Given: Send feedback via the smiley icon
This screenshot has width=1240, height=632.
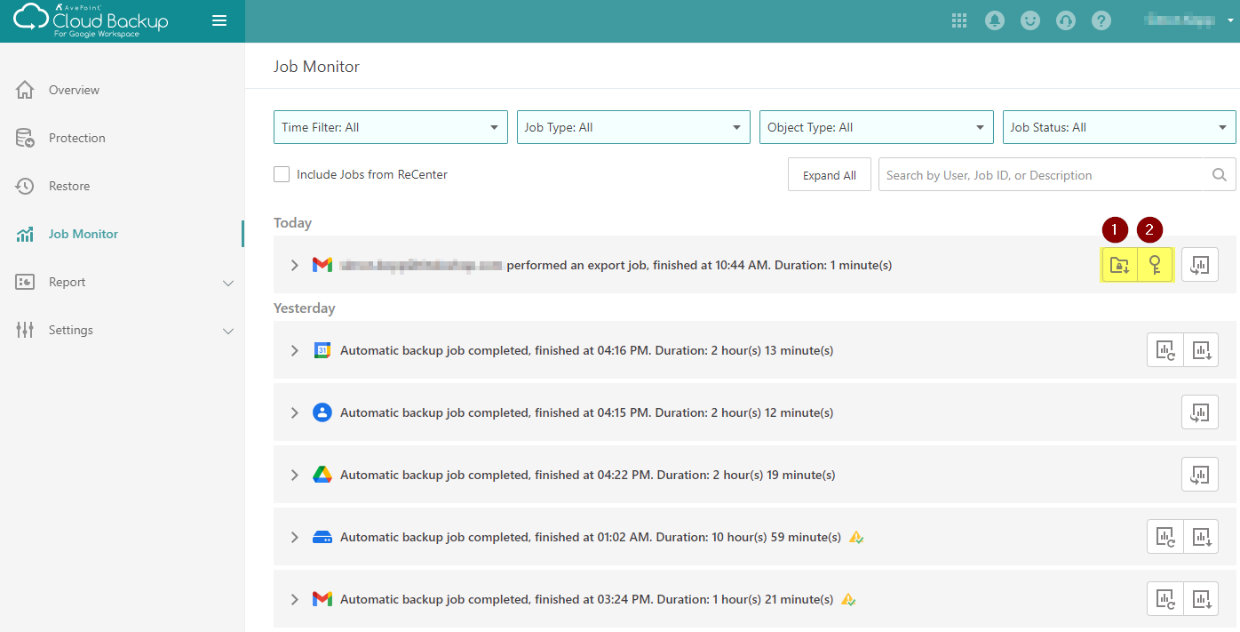Looking at the screenshot, I should coord(1030,20).
